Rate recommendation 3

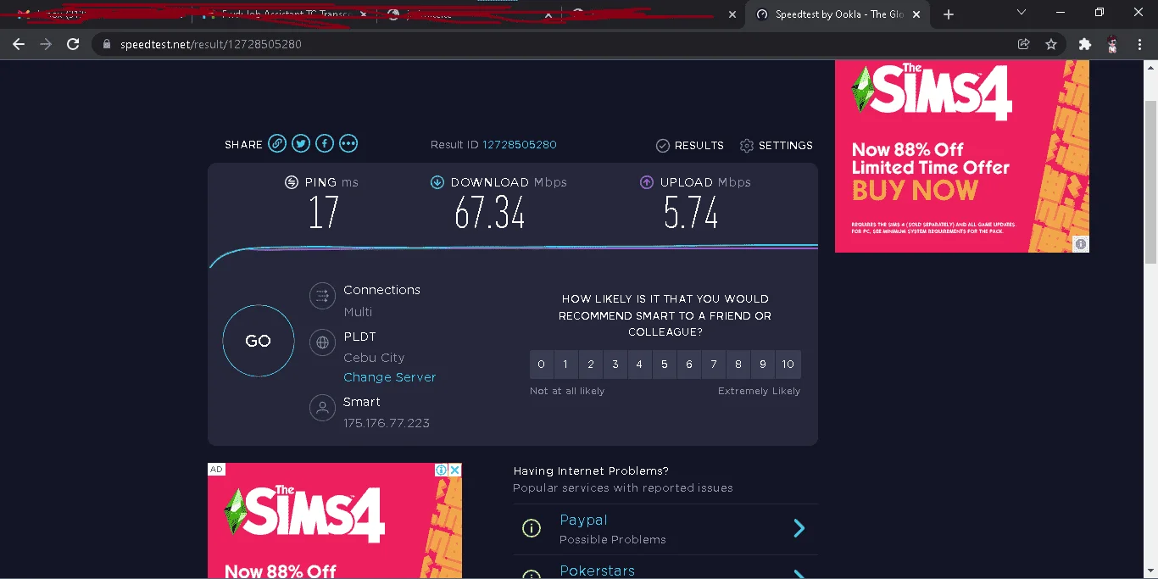[615, 365]
